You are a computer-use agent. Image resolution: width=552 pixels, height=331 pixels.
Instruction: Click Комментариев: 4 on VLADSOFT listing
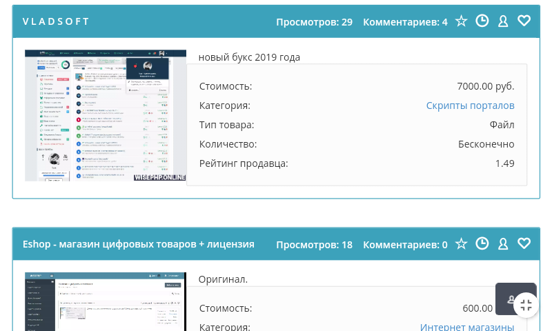point(405,22)
